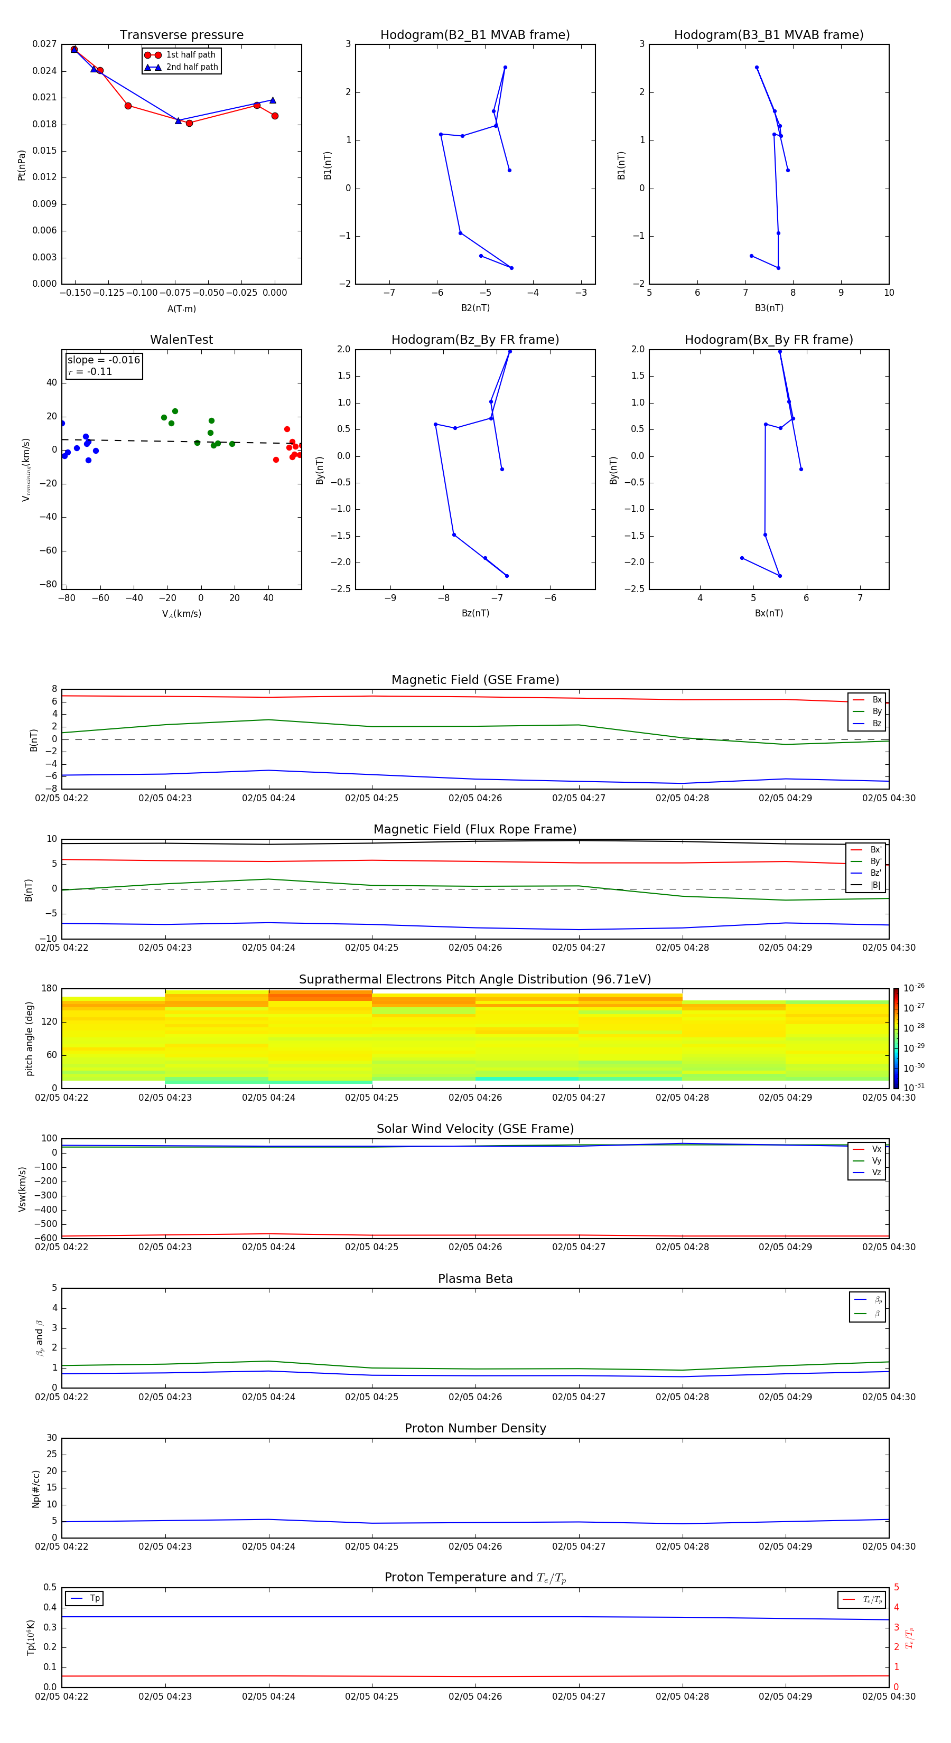Click the 'Solar Wind Velocity (GSE Frame)' title
Image resolution: width=951 pixels, height=1743 pixels.
(475, 1129)
